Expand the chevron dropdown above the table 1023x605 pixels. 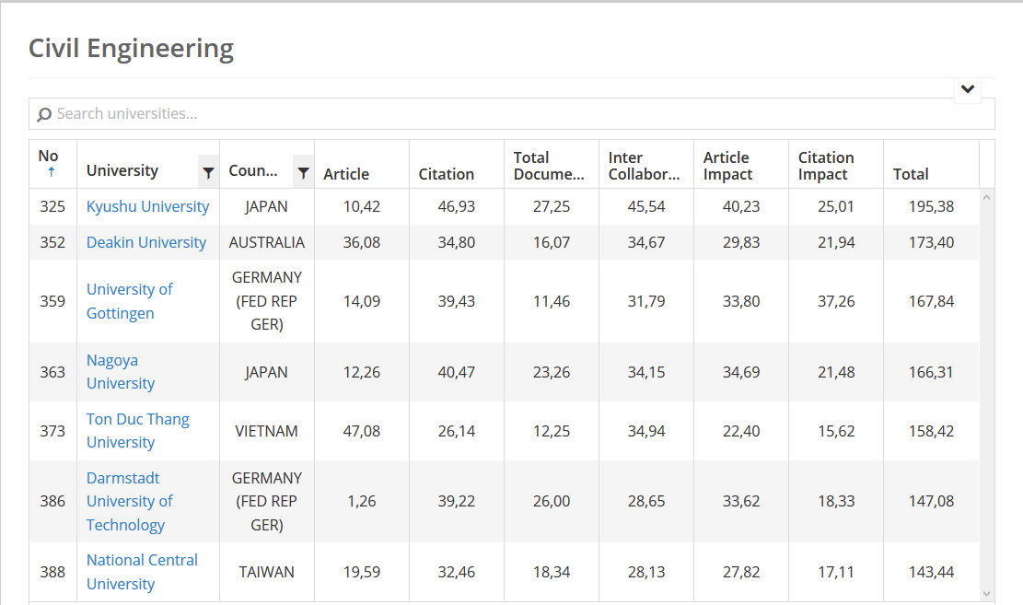968,88
